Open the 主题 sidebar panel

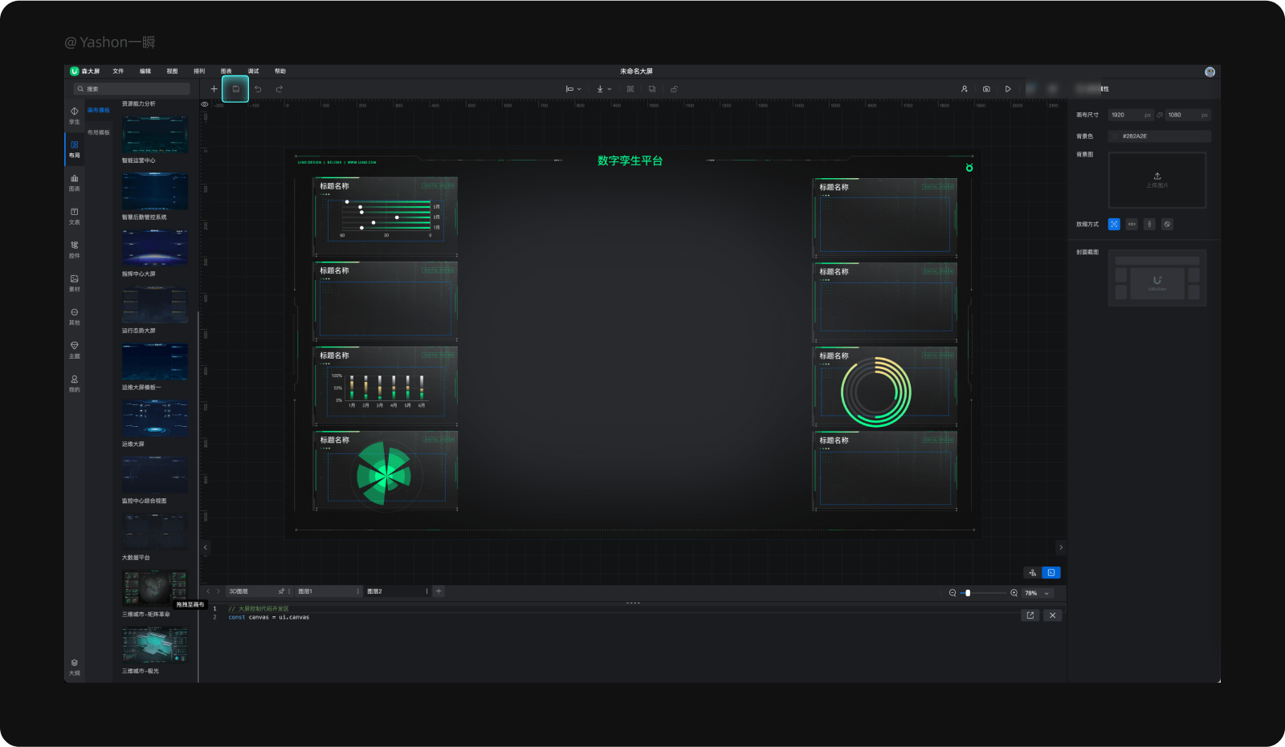[x=75, y=350]
